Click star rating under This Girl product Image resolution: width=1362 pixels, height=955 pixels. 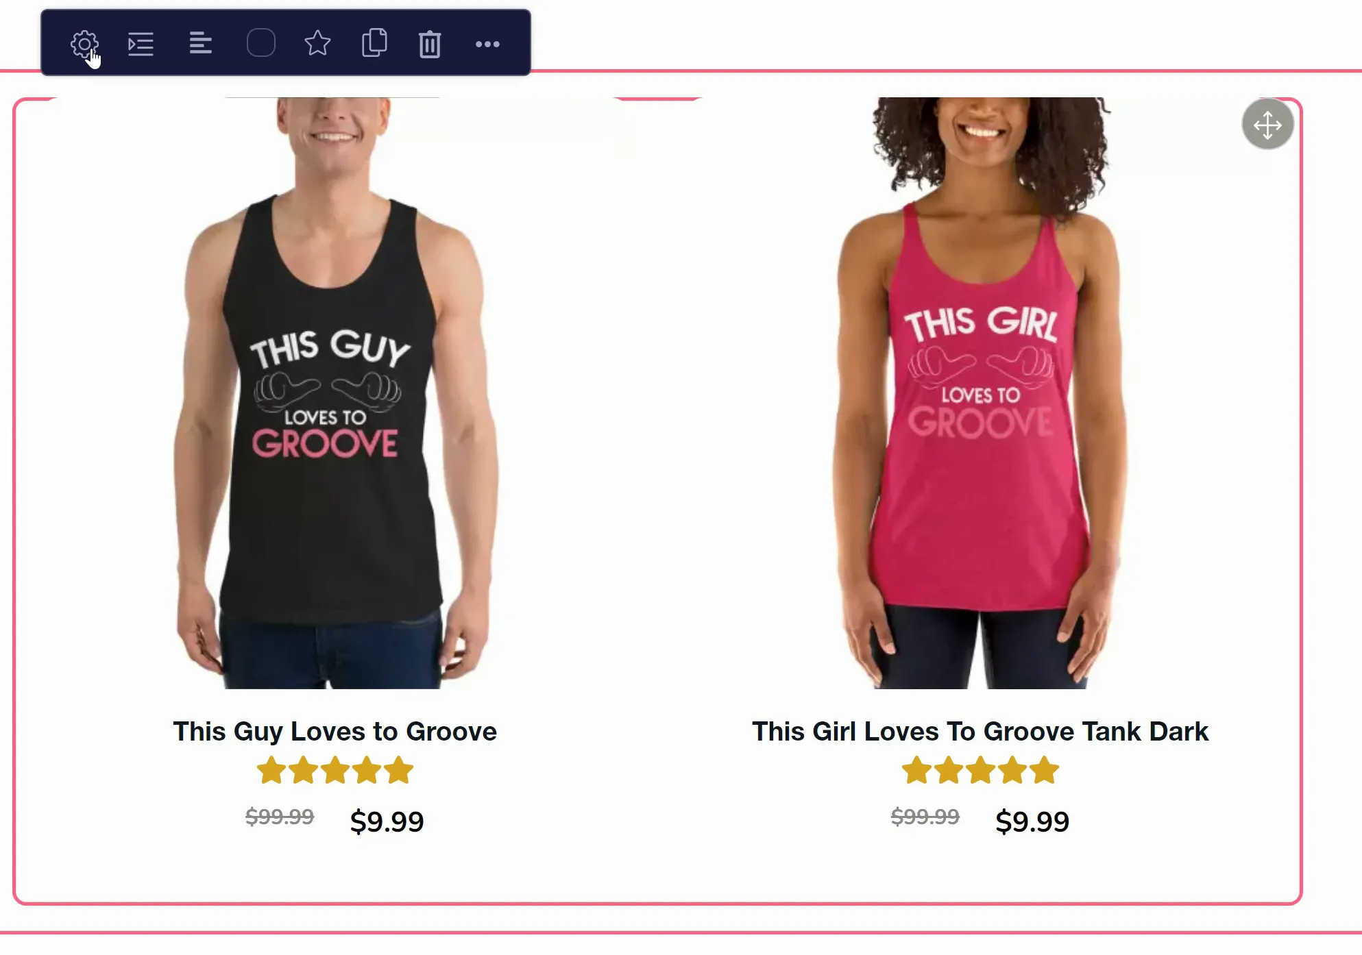click(980, 770)
